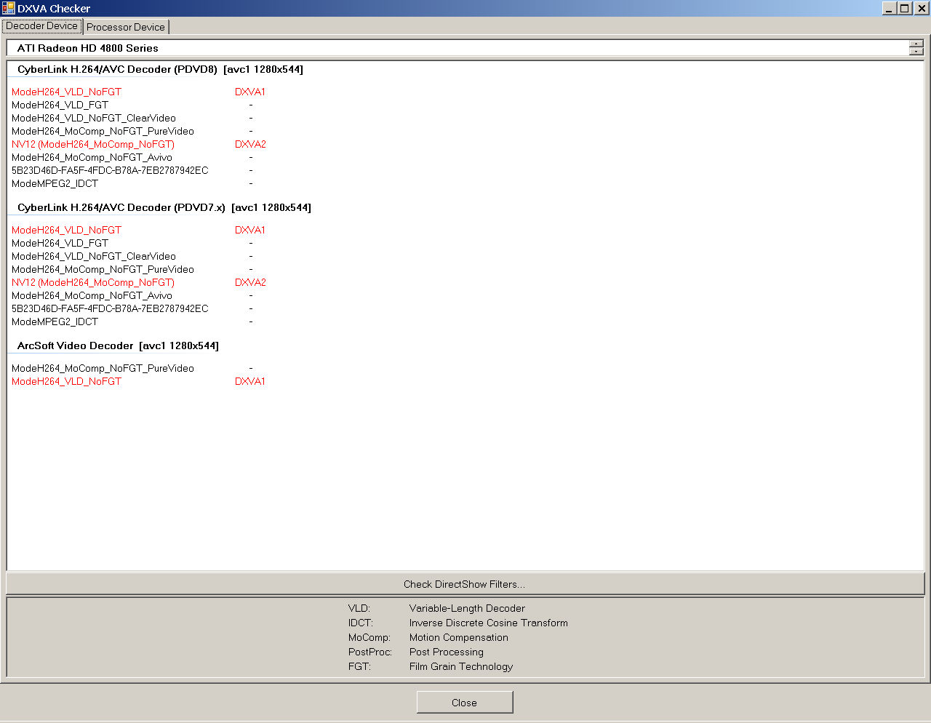931x723 pixels.
Task: Click the 'Motion Compensation' legend text
Action: [x=459, y=637]
